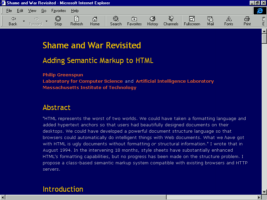Image resolution: width=267 pixels, height=200 pixels.
Task: Click the Back arrow toolbar button
Action: tap(13, 21)
